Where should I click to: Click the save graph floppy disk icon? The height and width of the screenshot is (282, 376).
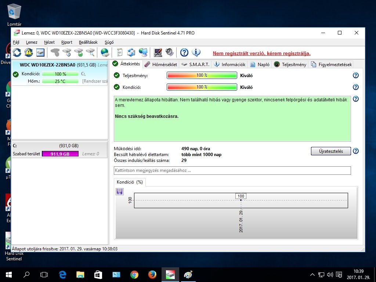119,191
